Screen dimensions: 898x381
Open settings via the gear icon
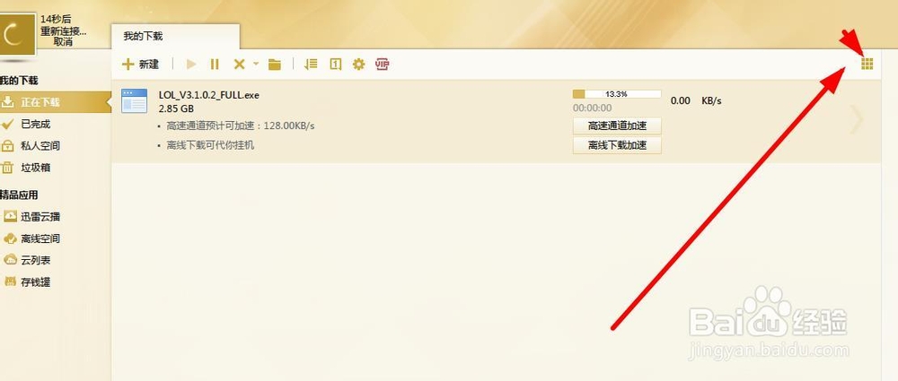pos(358,64)
